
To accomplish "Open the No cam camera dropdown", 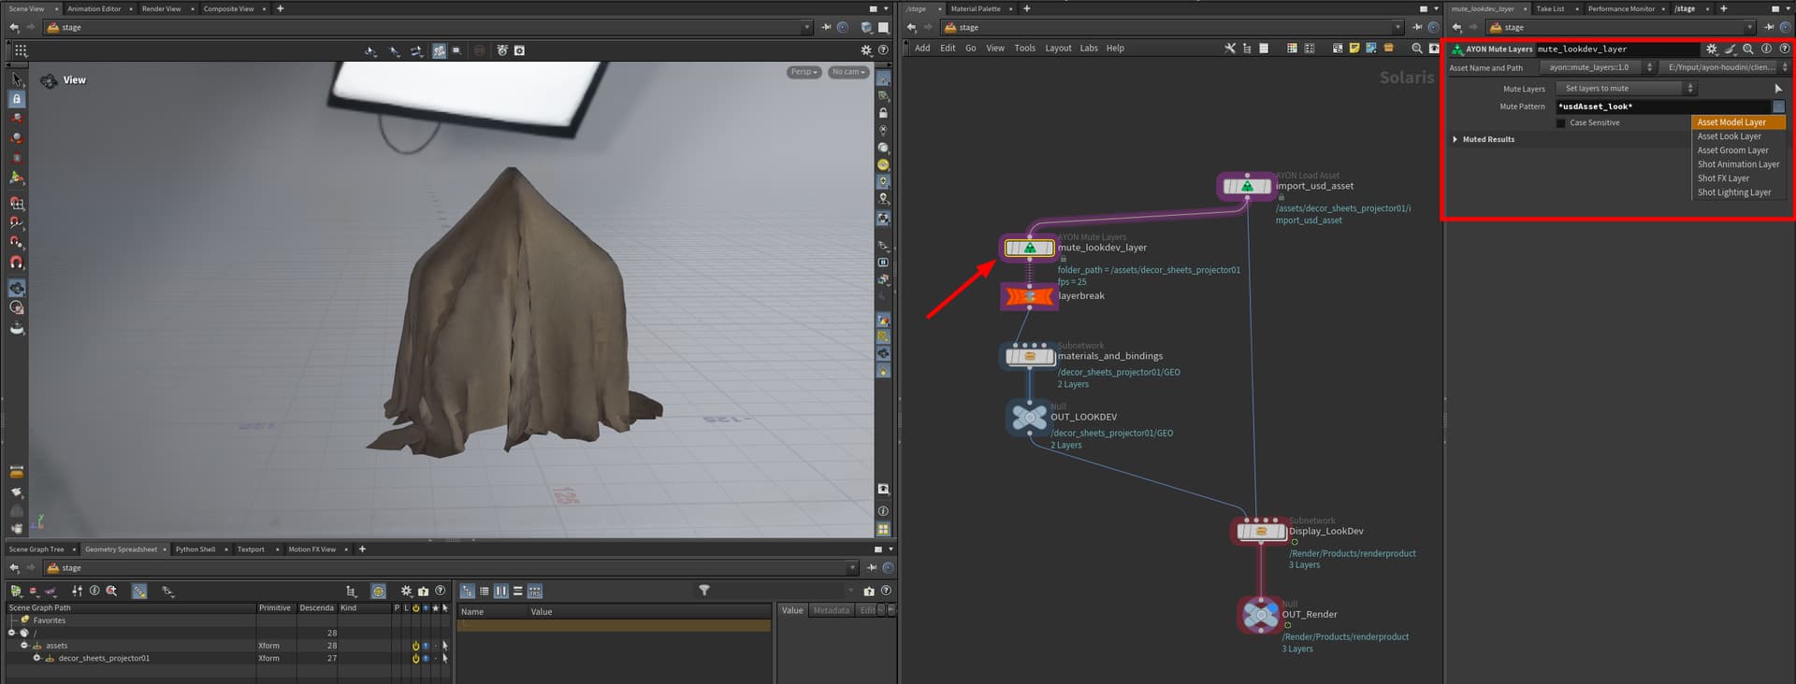I will [847, 72].
